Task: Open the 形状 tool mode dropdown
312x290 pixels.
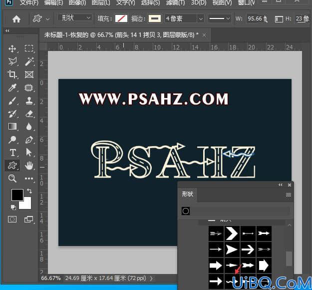Action: [75, 18]
